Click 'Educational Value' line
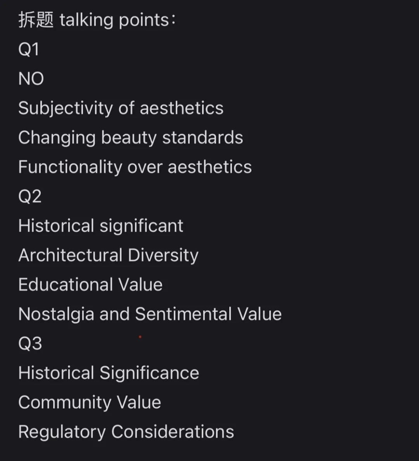The image size is (419, 461). click(x=90, y=284)
